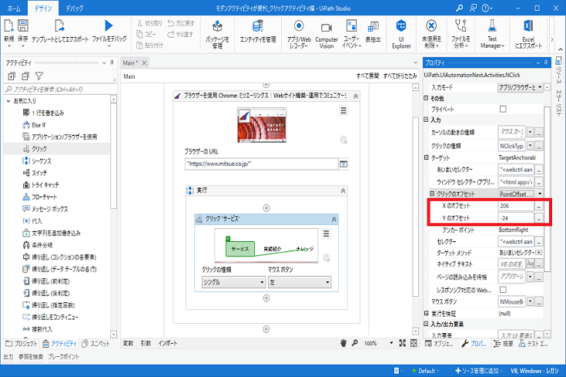Switch to the Debug (デバッグ) tab
The height and width of the screenshot is (377, 566).
coord(75,8)
